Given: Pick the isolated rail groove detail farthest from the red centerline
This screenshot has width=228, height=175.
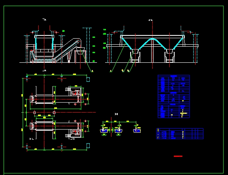Looking at the screenshot, I should (x=137, y=131).
